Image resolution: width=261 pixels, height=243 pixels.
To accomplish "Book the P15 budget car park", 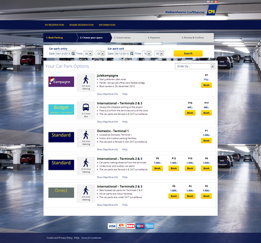I will tap(190, 113).
